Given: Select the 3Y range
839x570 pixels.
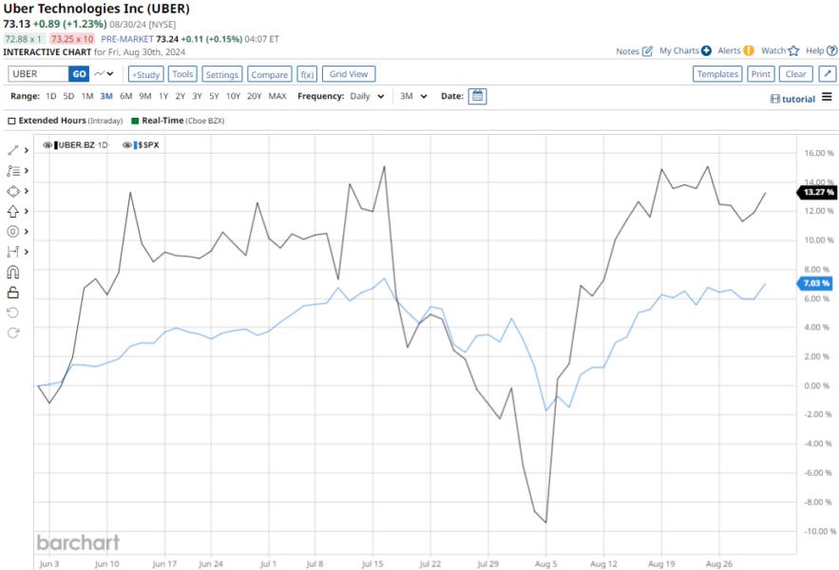Looking at the screenshot, I should [x=197, y=96].
